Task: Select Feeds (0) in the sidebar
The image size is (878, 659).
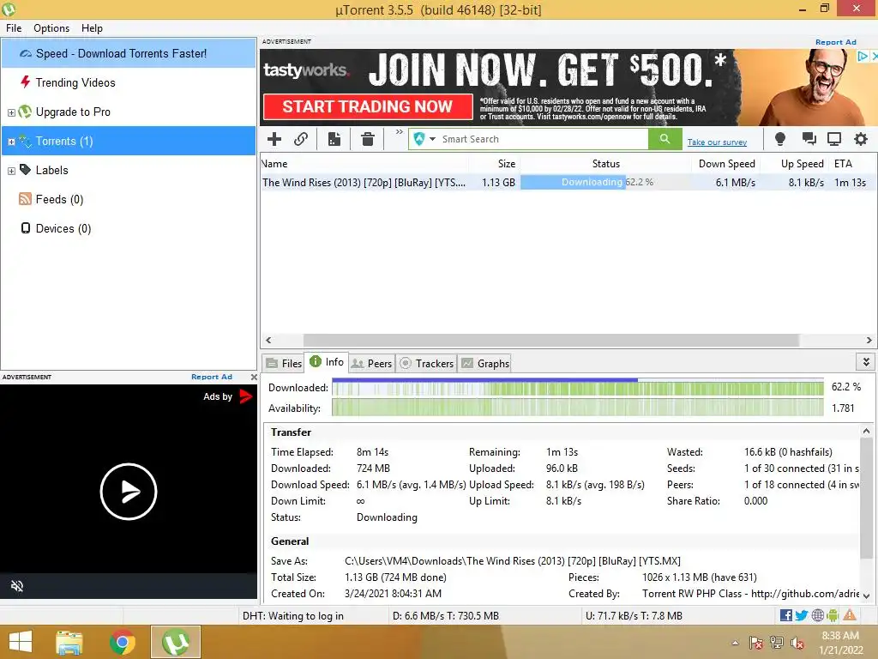Action: [59, 199]
